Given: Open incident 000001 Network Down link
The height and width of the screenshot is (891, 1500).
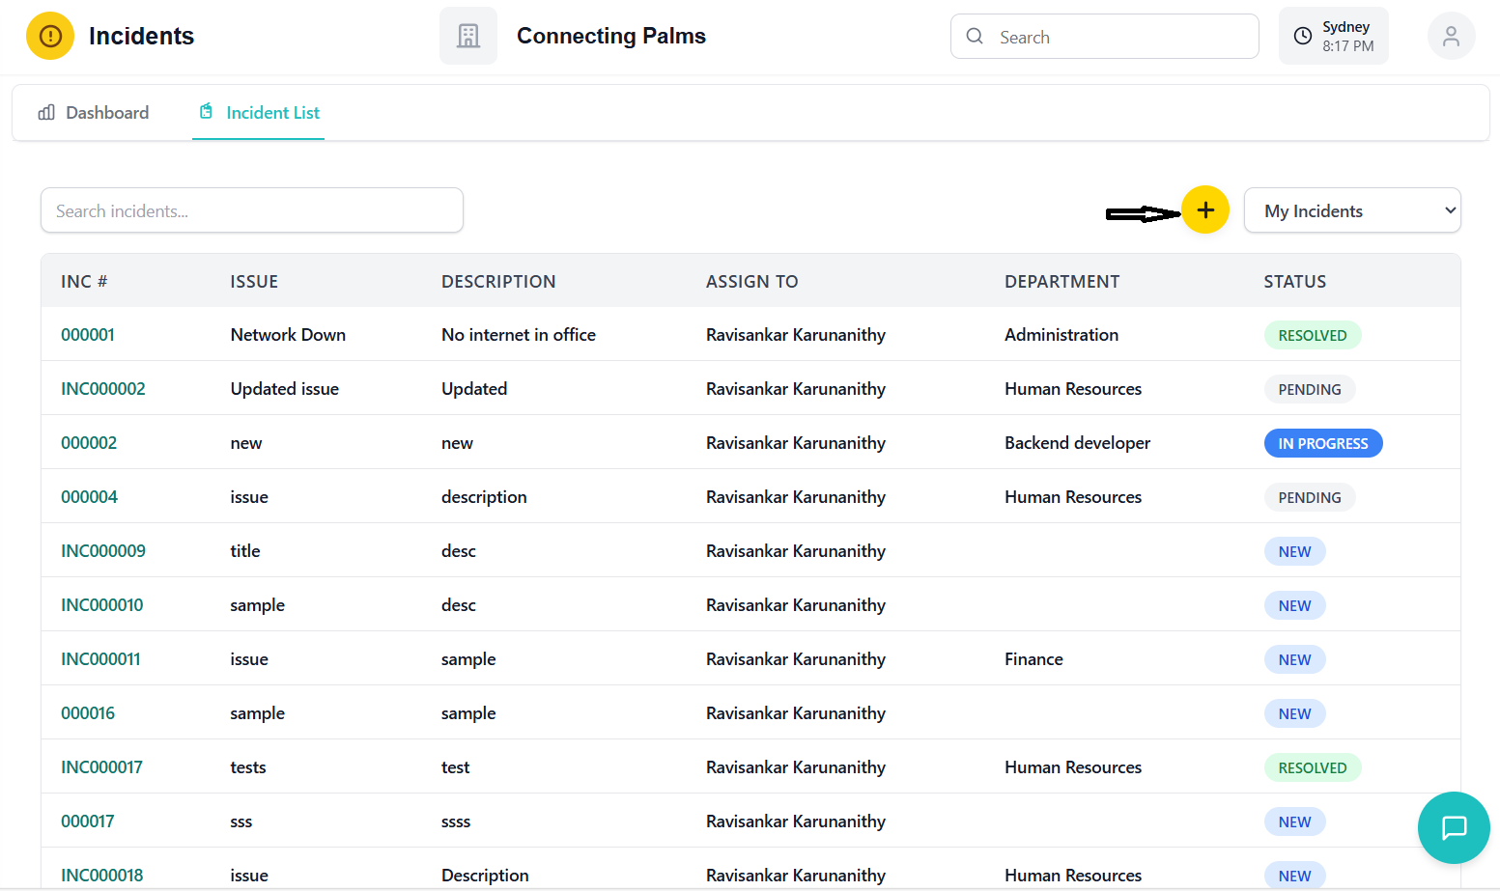Looking at the screenshot, I should click(88, 335).
